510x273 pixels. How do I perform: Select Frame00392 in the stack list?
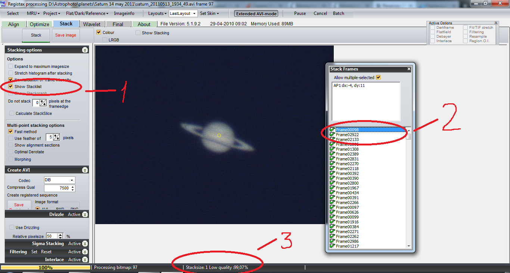coord(347,173)
